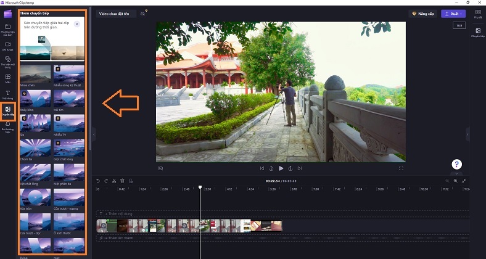The image size is (486, 259).
Task: Open the Your media folder tab
Action: click(8, 30)
